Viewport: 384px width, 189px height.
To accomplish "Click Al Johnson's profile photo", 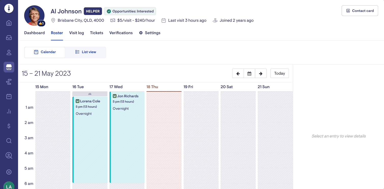I will 34,15.
